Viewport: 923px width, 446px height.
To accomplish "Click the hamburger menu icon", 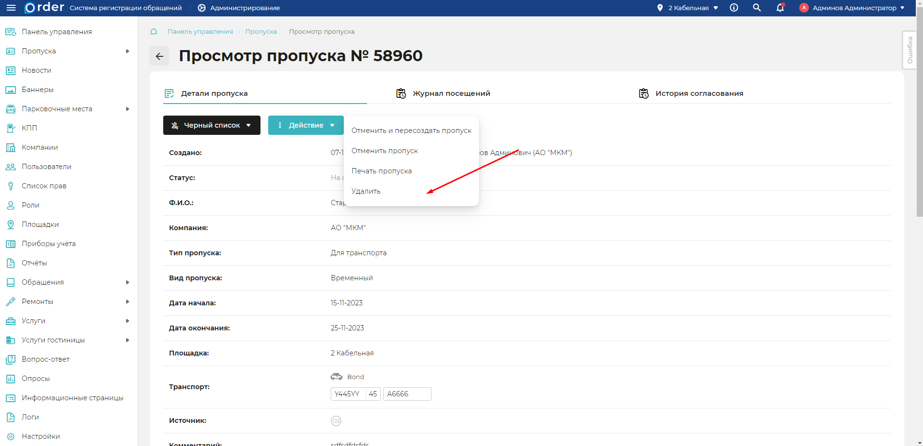I will (11, 8).
